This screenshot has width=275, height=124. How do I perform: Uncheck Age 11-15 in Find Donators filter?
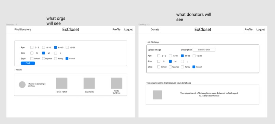coord(55,47)
